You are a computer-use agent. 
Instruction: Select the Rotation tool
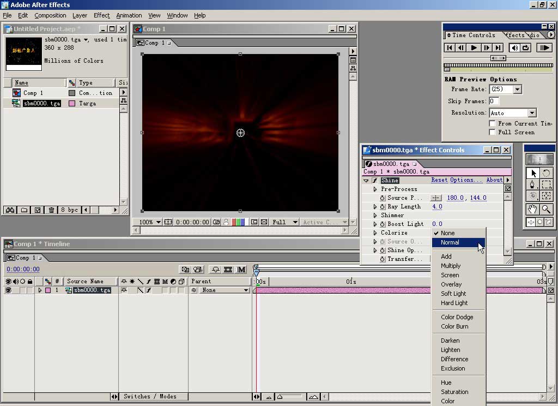click(x=546, y=173)
